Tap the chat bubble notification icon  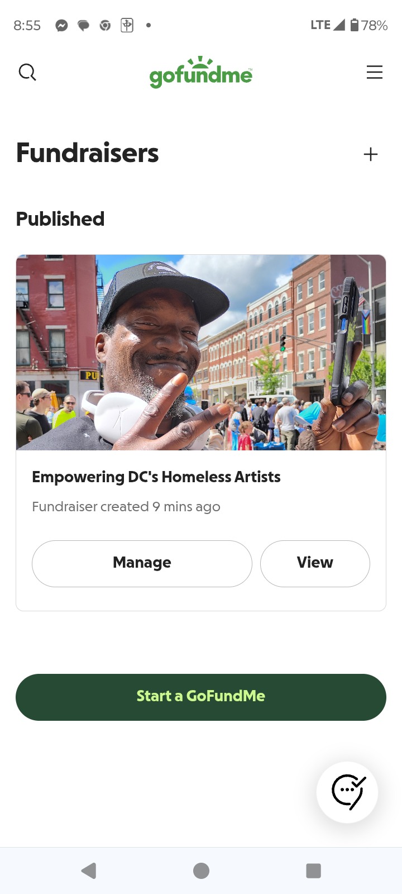pyautogui.click(x=83, y=25)
